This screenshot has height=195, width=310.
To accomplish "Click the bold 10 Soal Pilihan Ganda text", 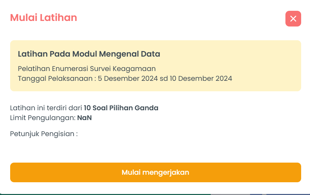I will click(x=121, y=108).
